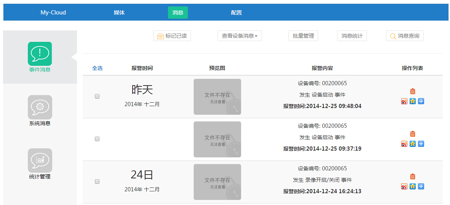
Task: Share the 09:37:19 alarm to QQ Zone
Action: pyautogui.click(x=413, y=144)
